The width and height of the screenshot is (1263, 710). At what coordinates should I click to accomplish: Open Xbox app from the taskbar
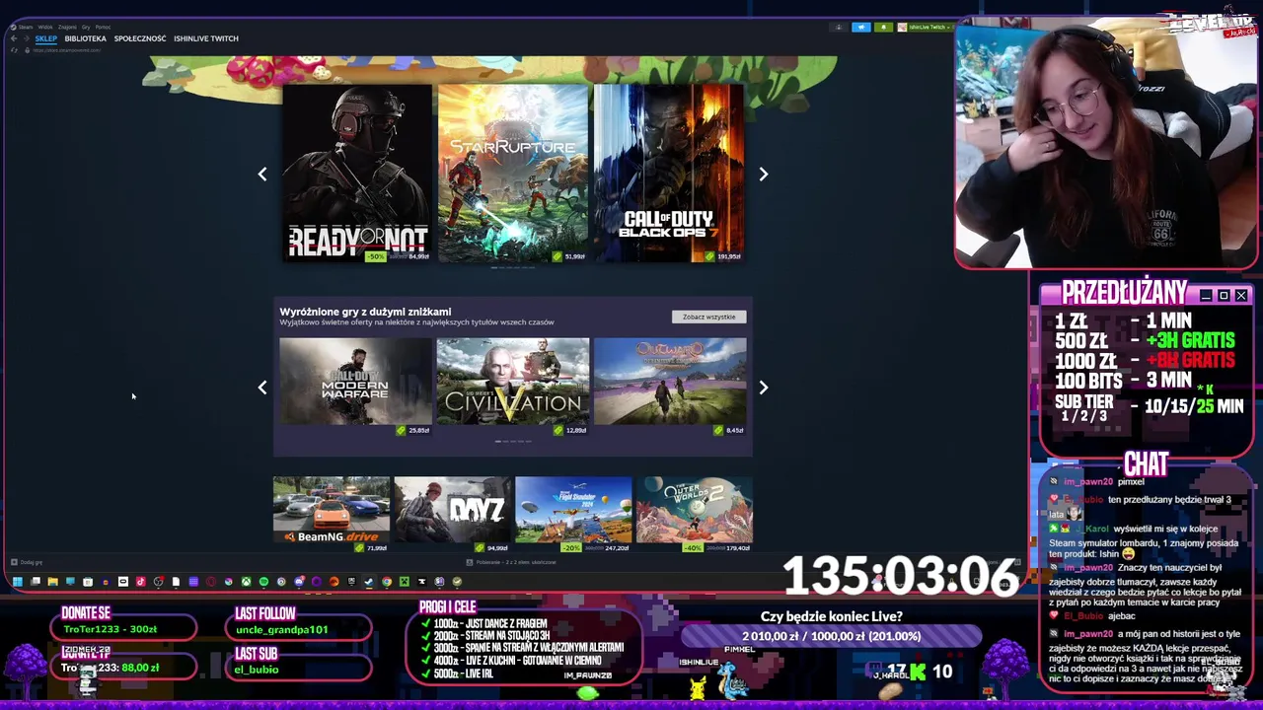click(246, 582)
